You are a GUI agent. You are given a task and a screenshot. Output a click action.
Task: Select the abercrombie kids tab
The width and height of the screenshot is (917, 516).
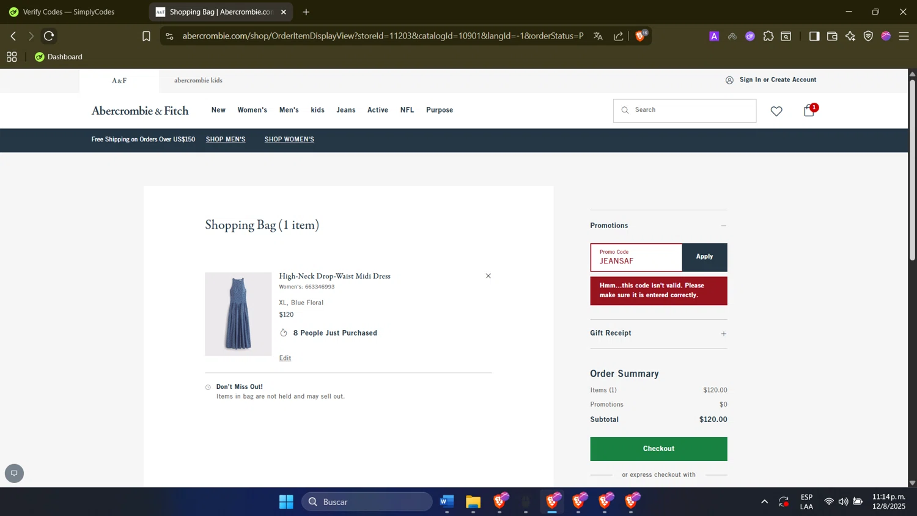tap(198, 80)
